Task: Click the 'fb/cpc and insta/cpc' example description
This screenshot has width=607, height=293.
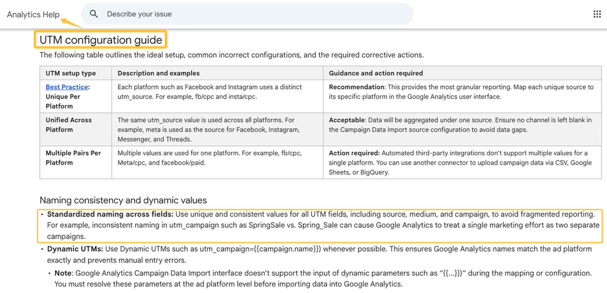Action: coord(210,92)
